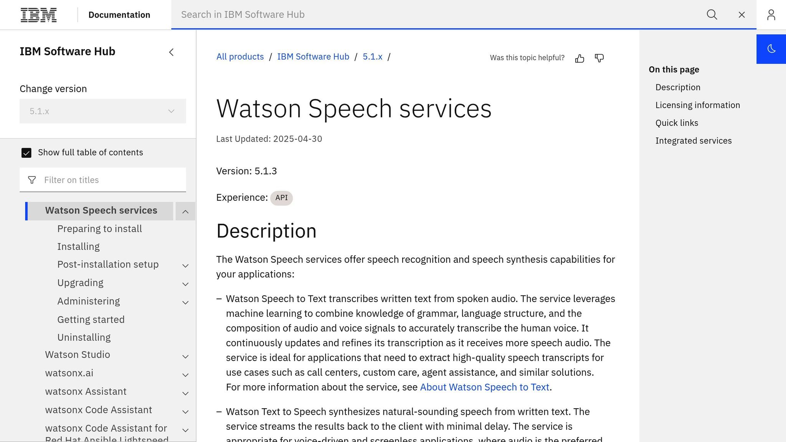Jump to Integrated services section
Screen dimensions: 786x442
(693, 141)
